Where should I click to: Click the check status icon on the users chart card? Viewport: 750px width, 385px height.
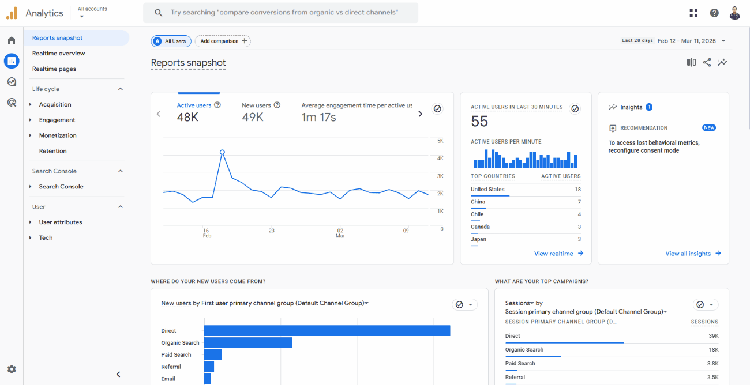point(437,108)
